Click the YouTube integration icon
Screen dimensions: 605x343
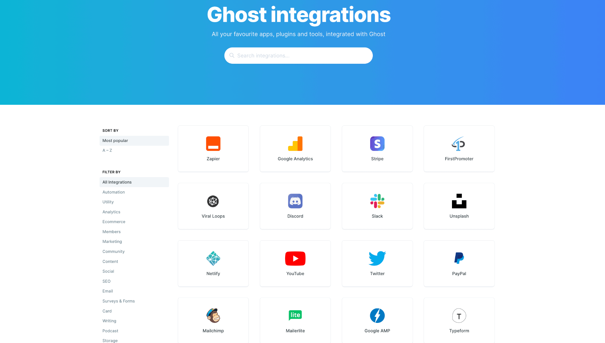[295, 258]
